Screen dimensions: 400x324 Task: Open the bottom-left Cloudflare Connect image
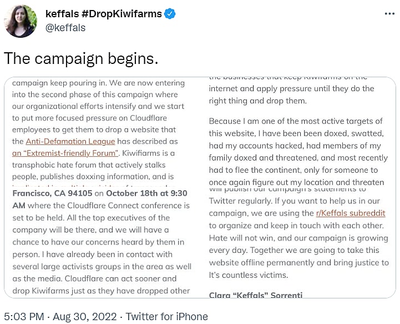pos(102,242)
